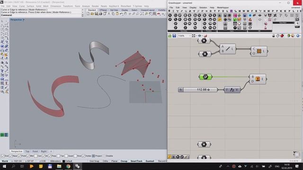Screen dimensions: 303x170
Task: Open file icon in Grasshopper canvas toolbar
Action: tap(170, 36)
